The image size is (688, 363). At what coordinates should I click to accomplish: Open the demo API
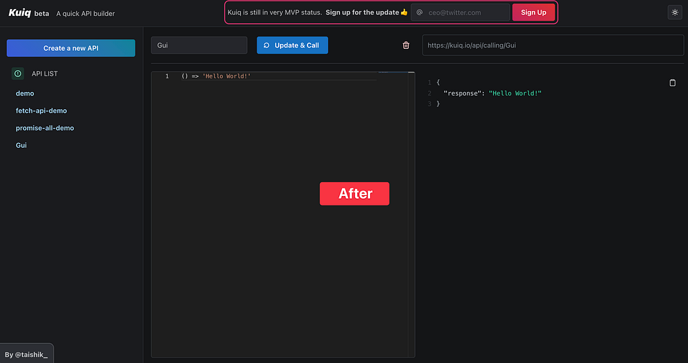pos(25,93)
